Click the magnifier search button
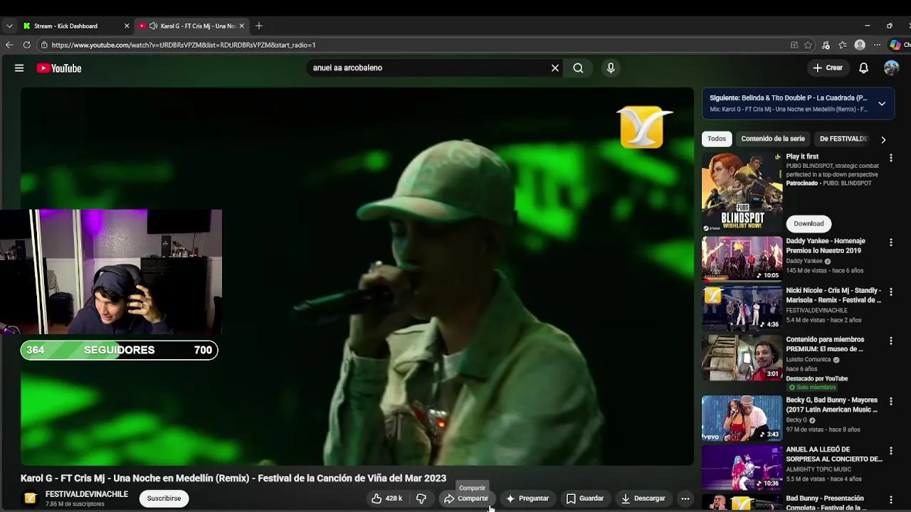The width and height of the screenshot is (911, 512). tap(578, 68)
